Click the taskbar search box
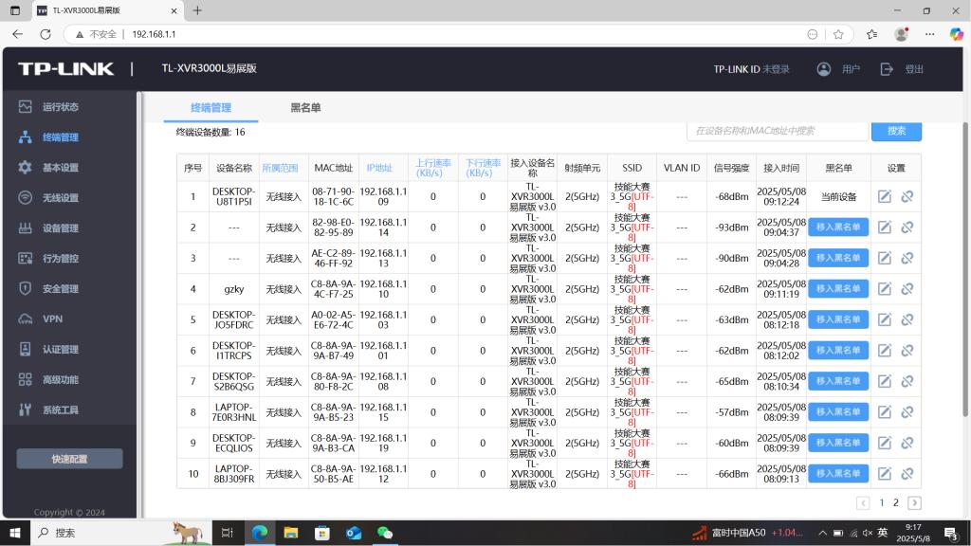The image size is (971, 546). 120,533
